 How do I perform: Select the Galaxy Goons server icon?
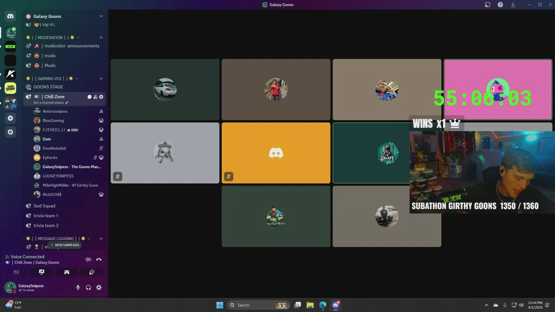pos(10,32)
